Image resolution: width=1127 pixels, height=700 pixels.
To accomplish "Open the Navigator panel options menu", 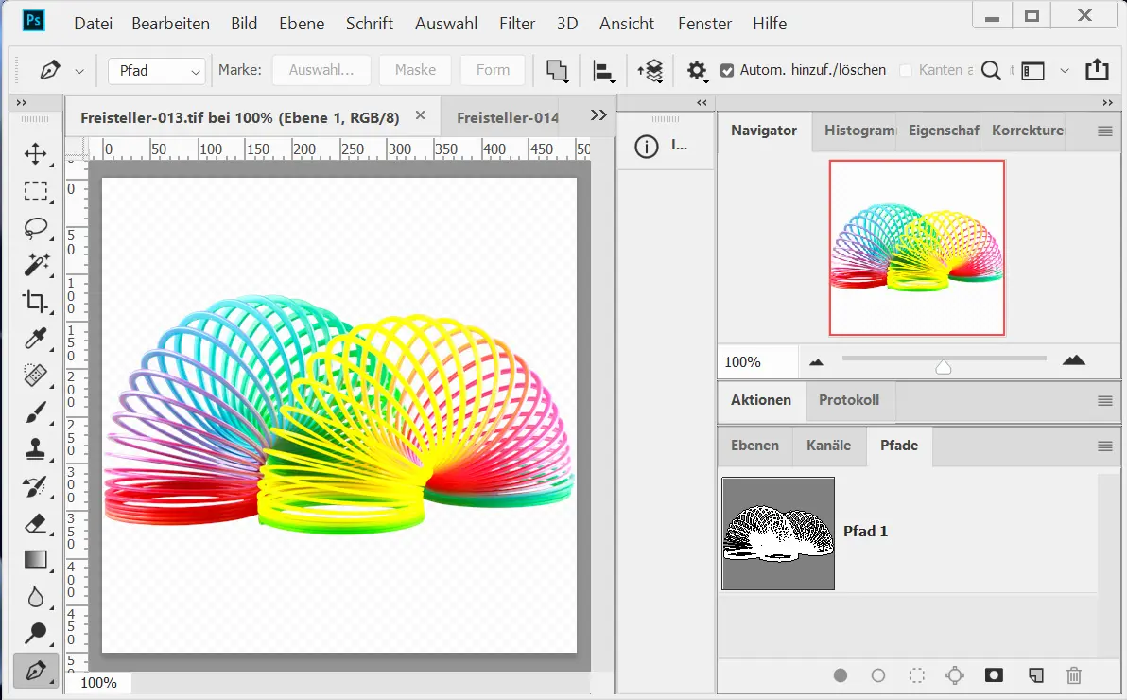I will tap(1104, 131).
